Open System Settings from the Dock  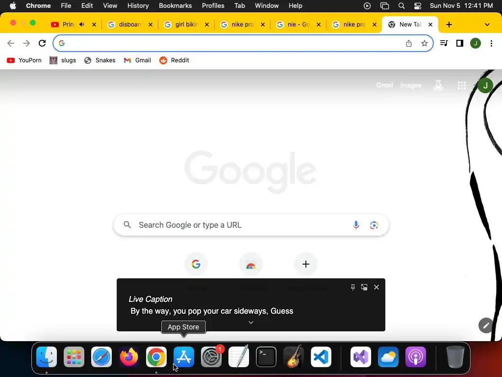(211, 357)
